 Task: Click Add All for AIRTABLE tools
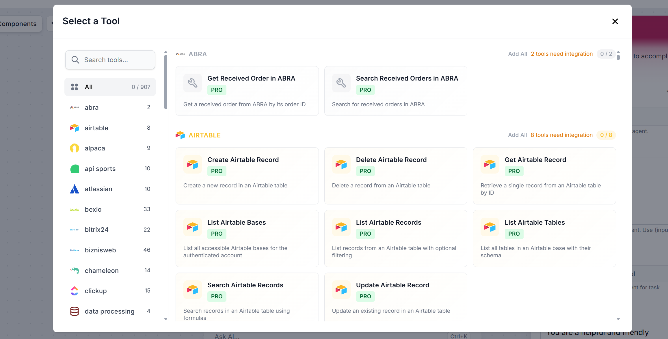[x=517, y=135]
